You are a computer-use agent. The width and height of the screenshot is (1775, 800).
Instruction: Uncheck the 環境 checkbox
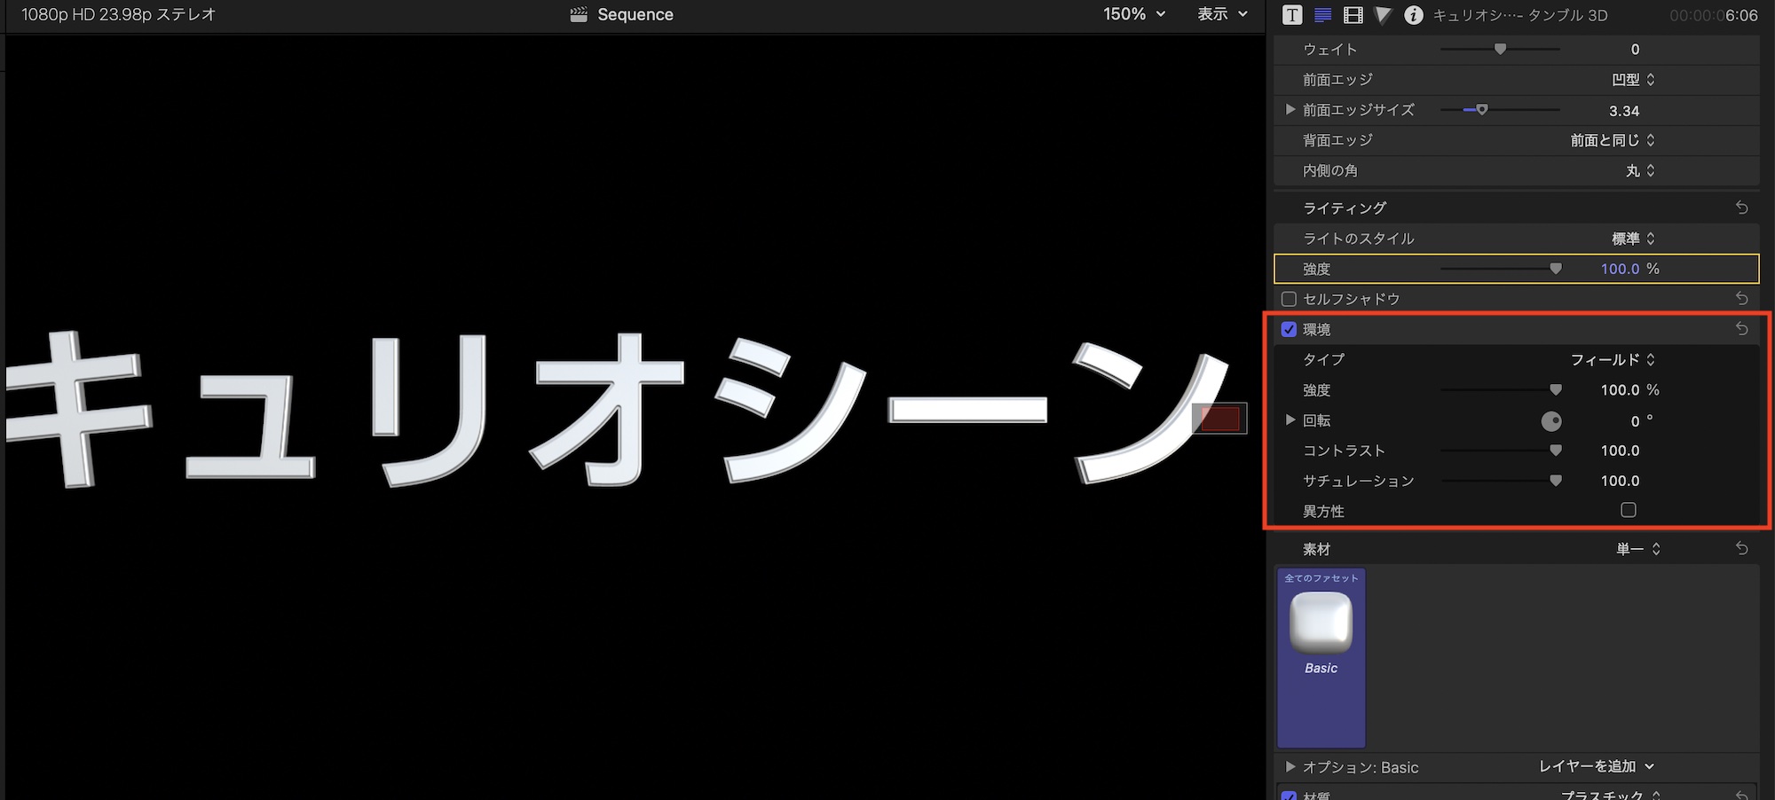pos(1289,330)
